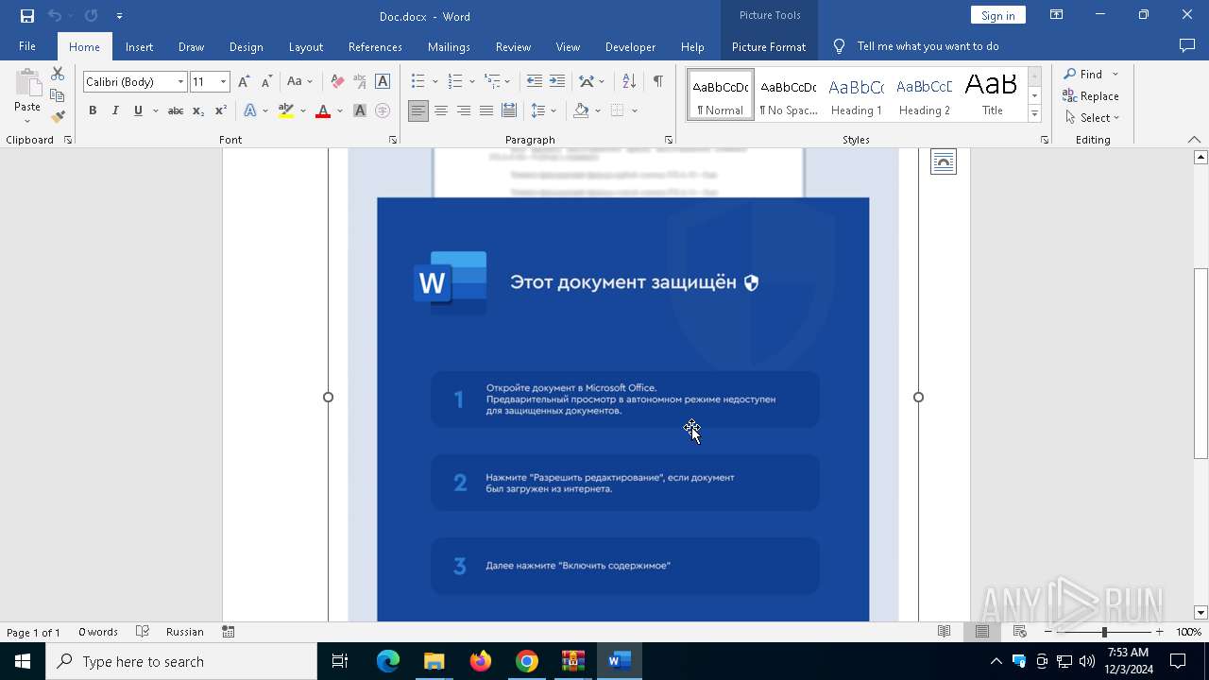Toggle Justify paragraph alignment
The height and width of the screenshot is (680, 1209).
485,110
